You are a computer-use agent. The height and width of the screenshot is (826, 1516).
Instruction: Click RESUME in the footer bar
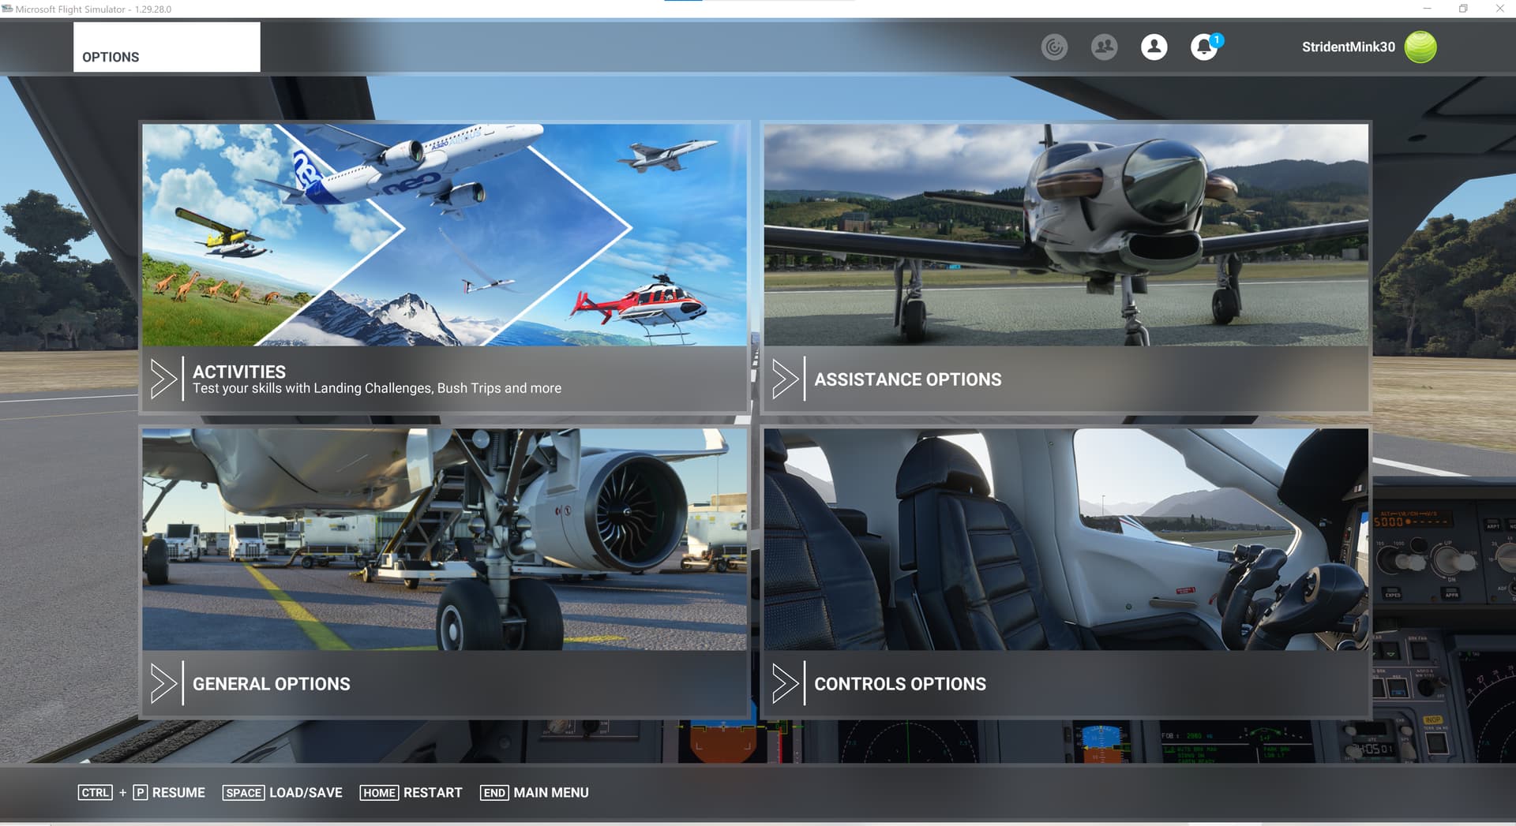(178, 792)
